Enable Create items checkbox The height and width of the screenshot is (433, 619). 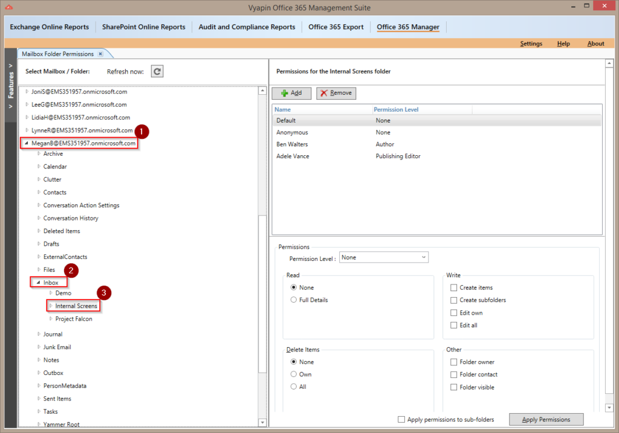(453, 287)
